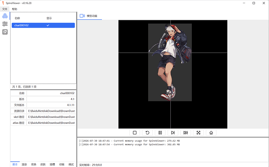The height and width of the screenshot is (167, 269).
Task: Click the fit-to-view expand icon
Action: coord(198,133)
